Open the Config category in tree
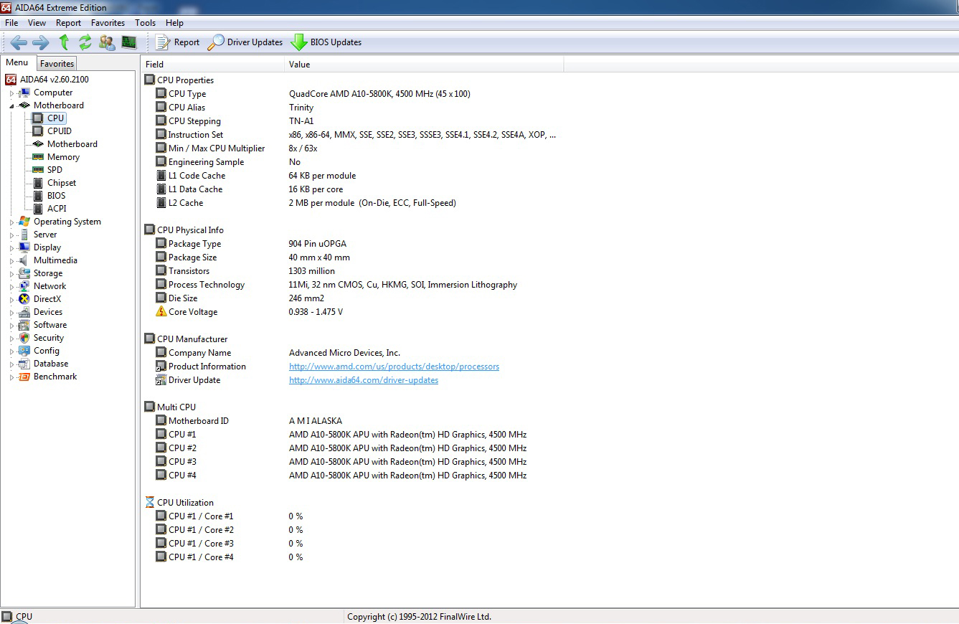The height and width of the screenshot is (624, 959). 39,351
